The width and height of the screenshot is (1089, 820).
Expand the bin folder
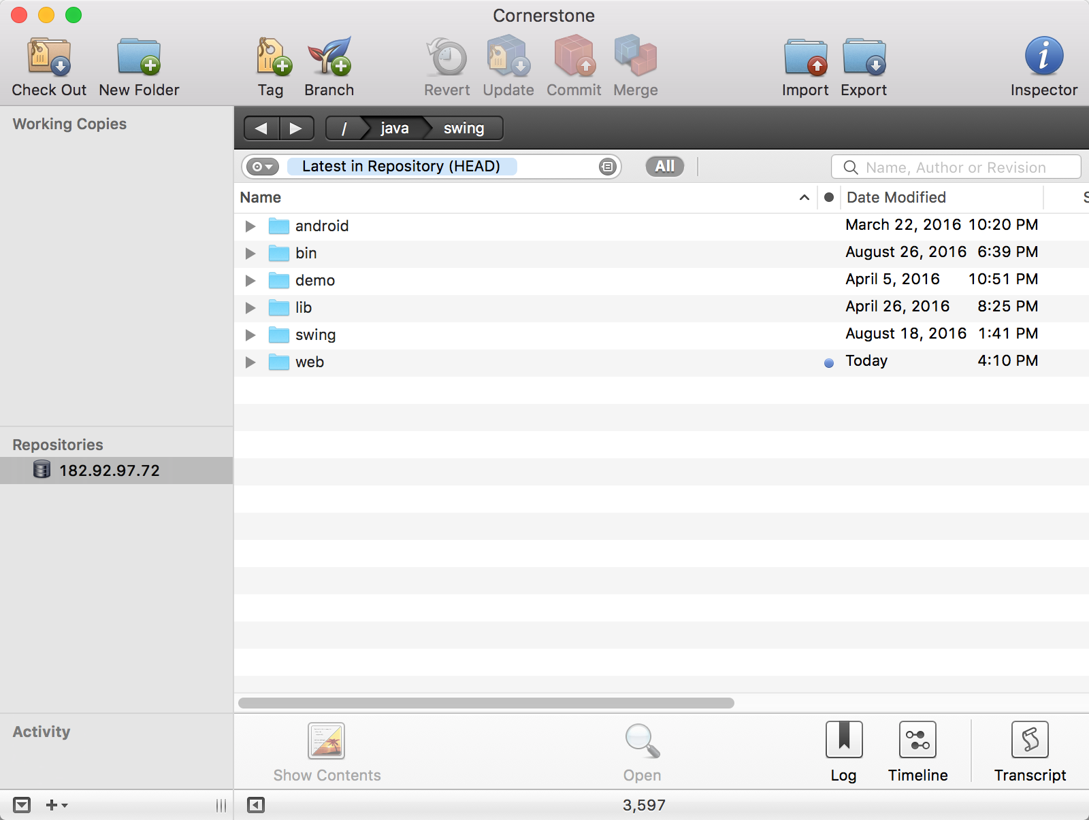coord(250,253)
